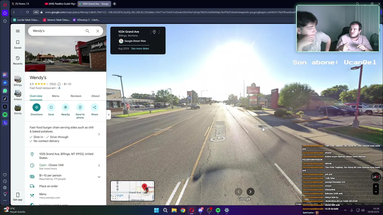
Task: Search Nearby places around Wendy's
Action: [66, 110]
